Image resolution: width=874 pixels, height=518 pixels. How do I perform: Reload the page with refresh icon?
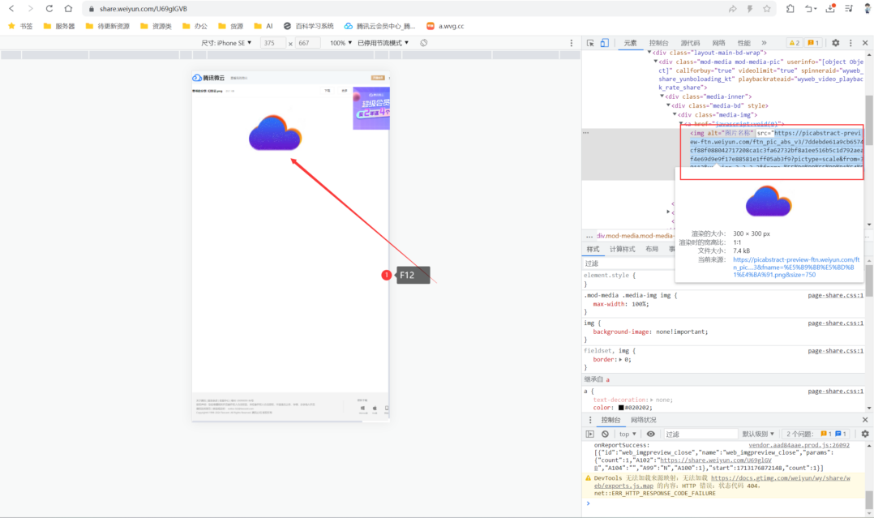[49, 8]
